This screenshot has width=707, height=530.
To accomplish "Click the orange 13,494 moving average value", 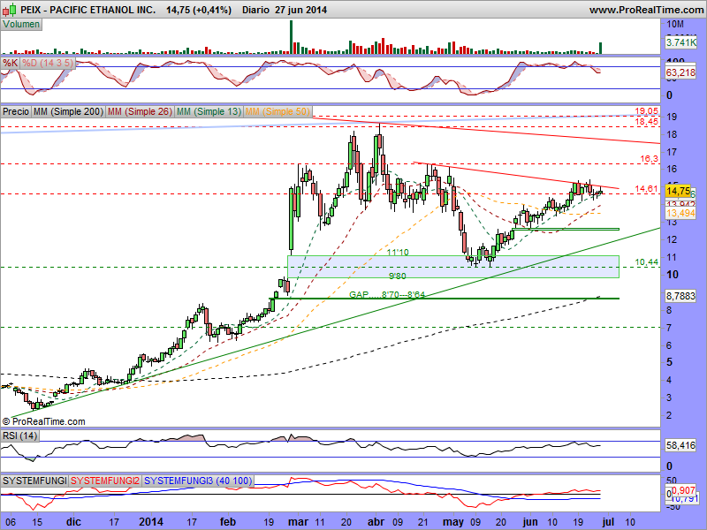I will pyautogui.click(x=680, y=213).
